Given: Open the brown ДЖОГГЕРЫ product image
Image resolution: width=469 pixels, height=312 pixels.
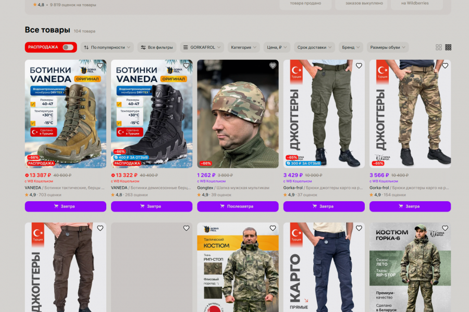Looking at the screenshot, I should point(66,267).
